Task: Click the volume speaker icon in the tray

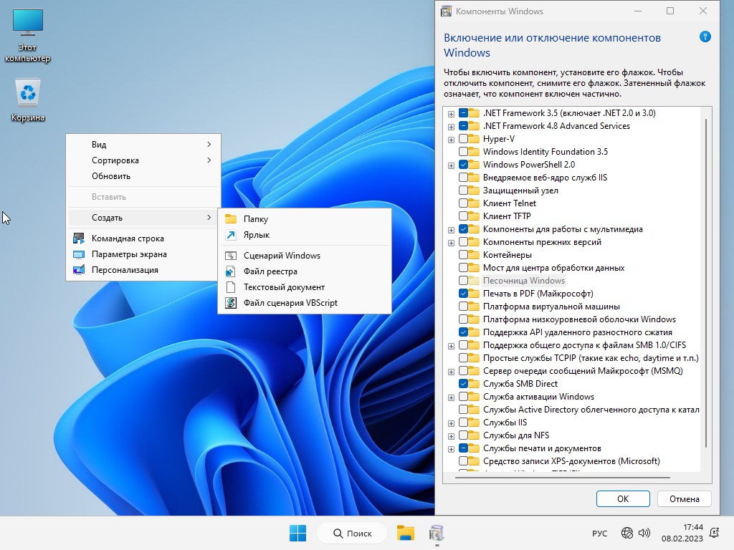Action: click(644, 533)
